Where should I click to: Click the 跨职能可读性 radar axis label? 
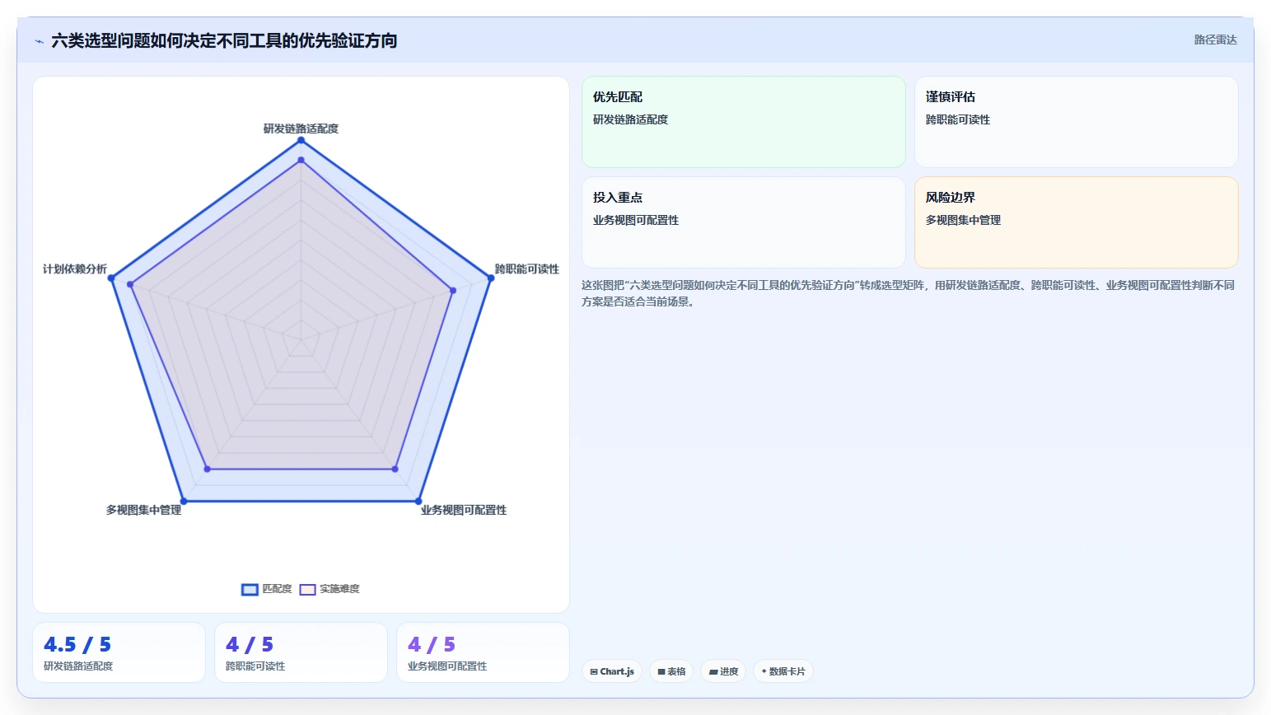pyautogui.click(x=526, y=269)
